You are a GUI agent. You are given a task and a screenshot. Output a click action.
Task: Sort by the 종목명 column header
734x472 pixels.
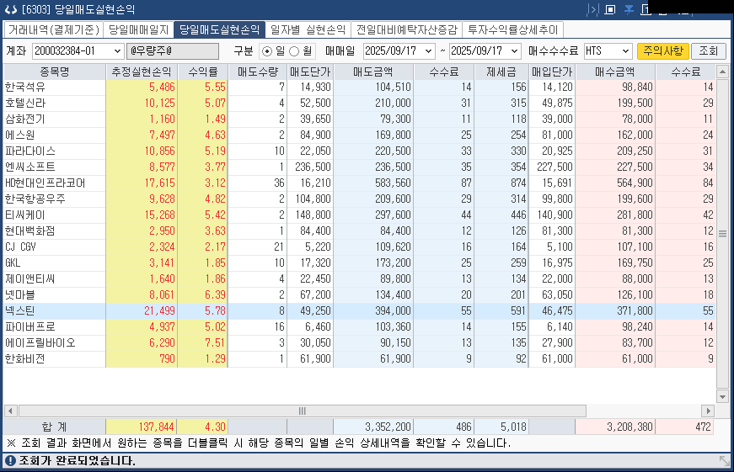click(54, 72)
